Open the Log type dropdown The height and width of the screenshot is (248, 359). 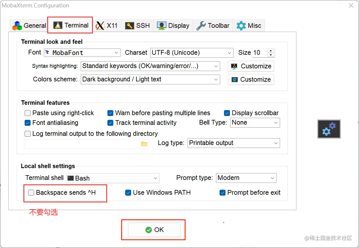[234, 143]
